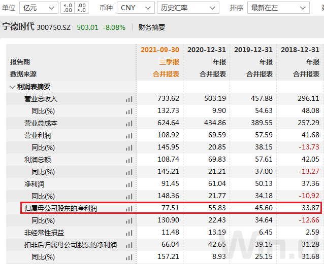
Task: Click the 三季报 report type header
Action: [169, 62]
